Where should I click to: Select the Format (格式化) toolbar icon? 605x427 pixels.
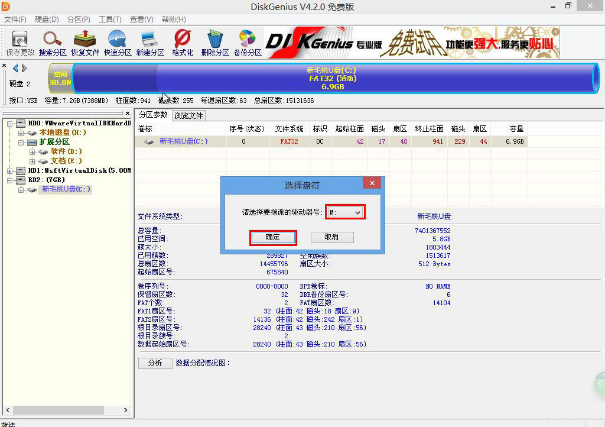[x=183, y=43]
